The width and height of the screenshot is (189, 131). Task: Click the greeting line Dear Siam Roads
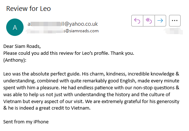(x=22, y=46)
